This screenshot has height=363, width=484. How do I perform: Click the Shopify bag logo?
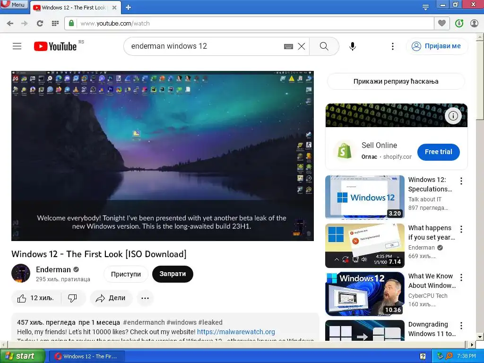point(345,151)
